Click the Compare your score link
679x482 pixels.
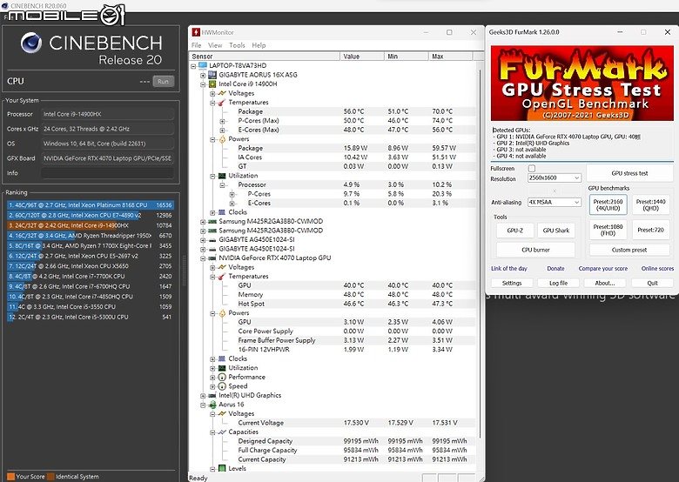pos(602,268)
